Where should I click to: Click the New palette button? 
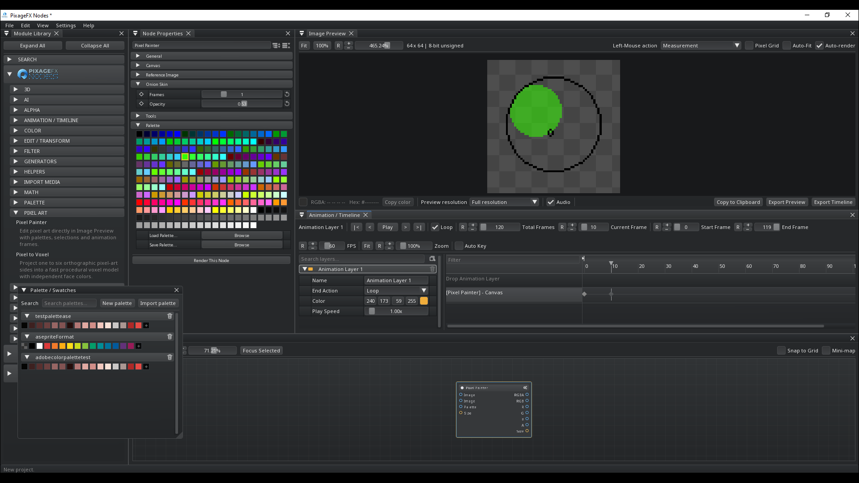(117, 303)
